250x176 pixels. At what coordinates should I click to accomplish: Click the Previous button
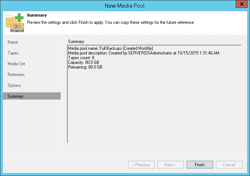click(x=141, y=165)
